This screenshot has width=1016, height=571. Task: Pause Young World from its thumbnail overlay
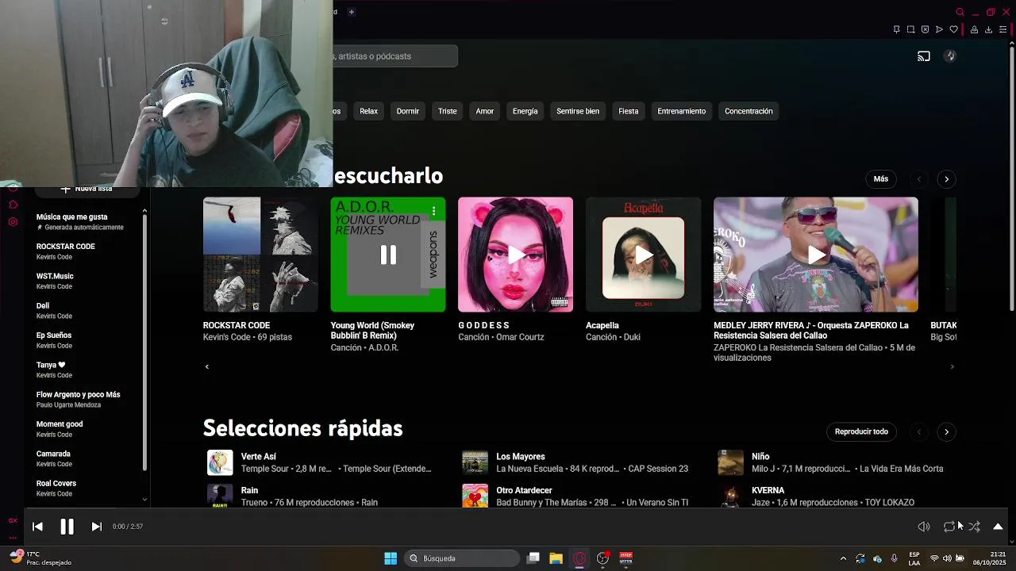(388, 255)
